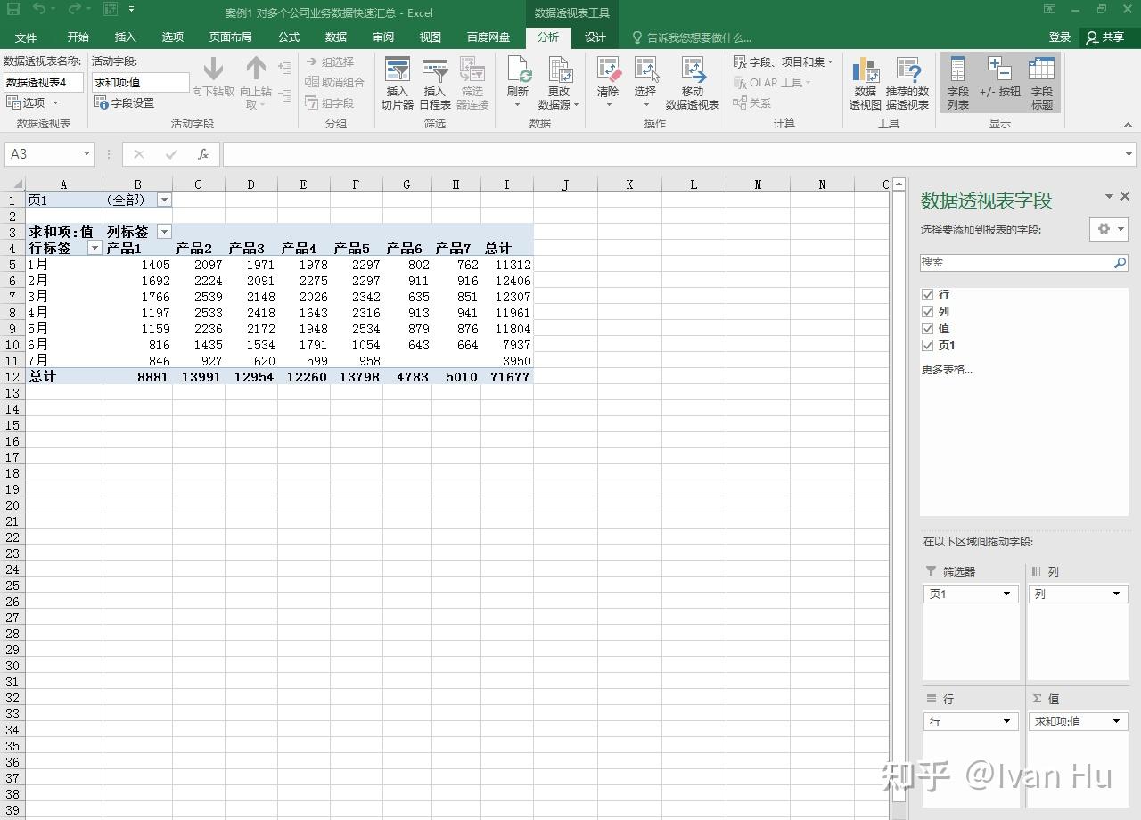Open the Options dropdown under PivotTable name
The width and height of the screenshot is (1141, 820).
tap(32, 102)
